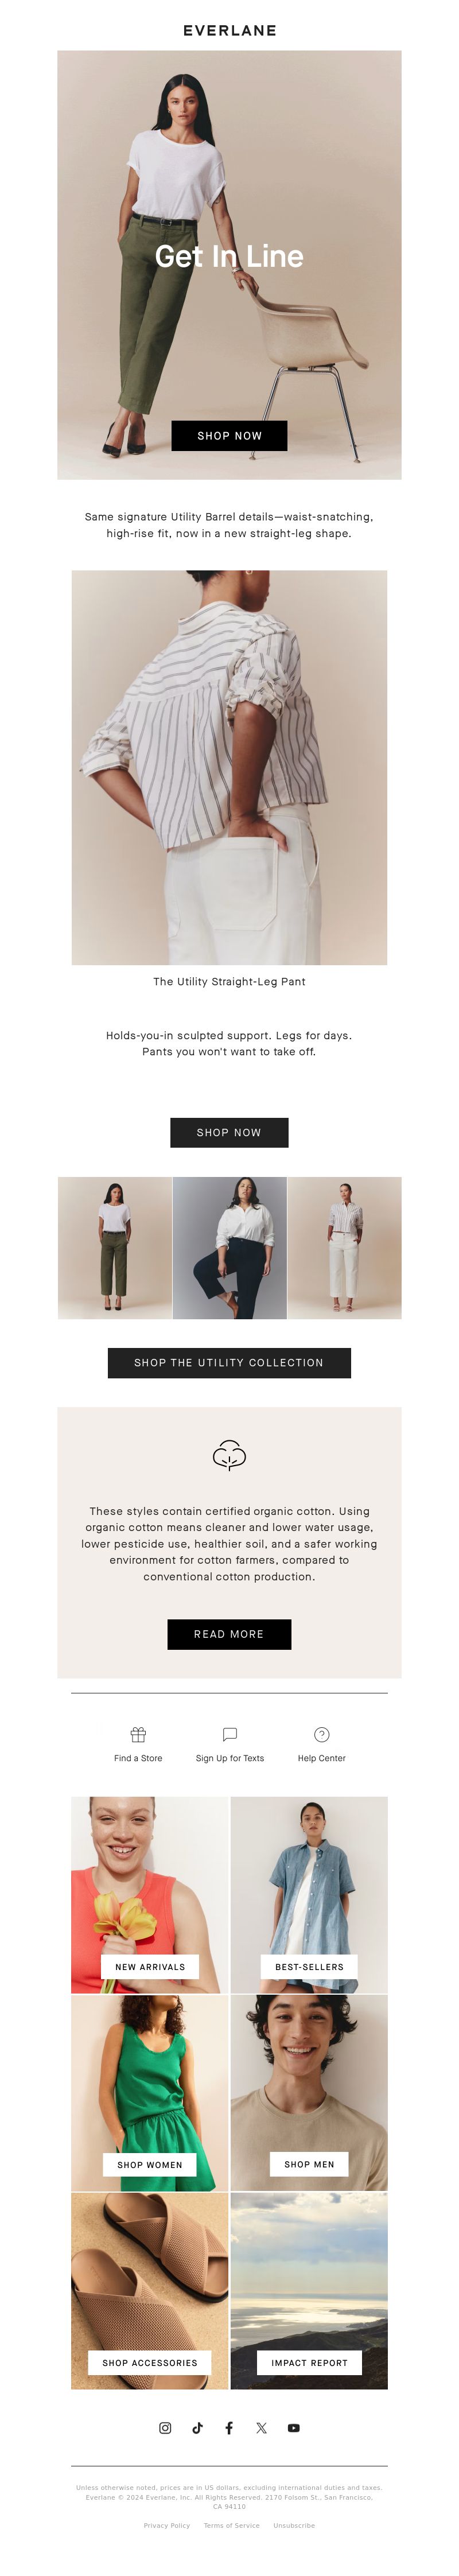The image size is (459, 2576).
Task: Open the X social icon
Action: click(261, 2427)
